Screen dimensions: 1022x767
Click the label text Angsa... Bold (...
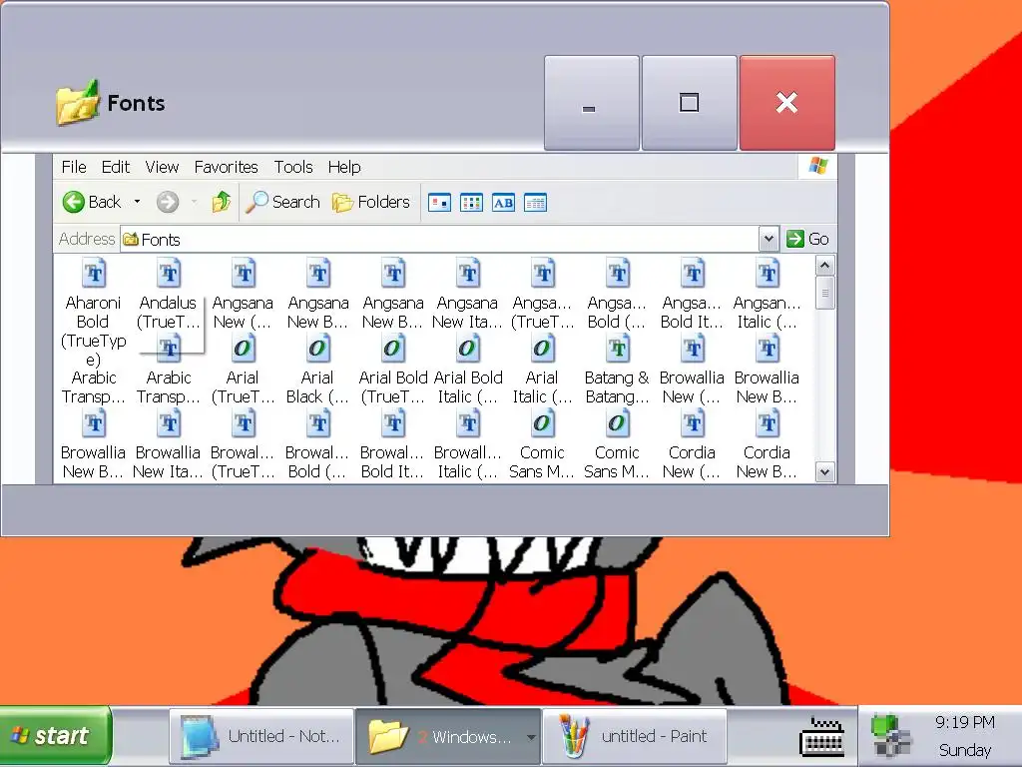617,313
